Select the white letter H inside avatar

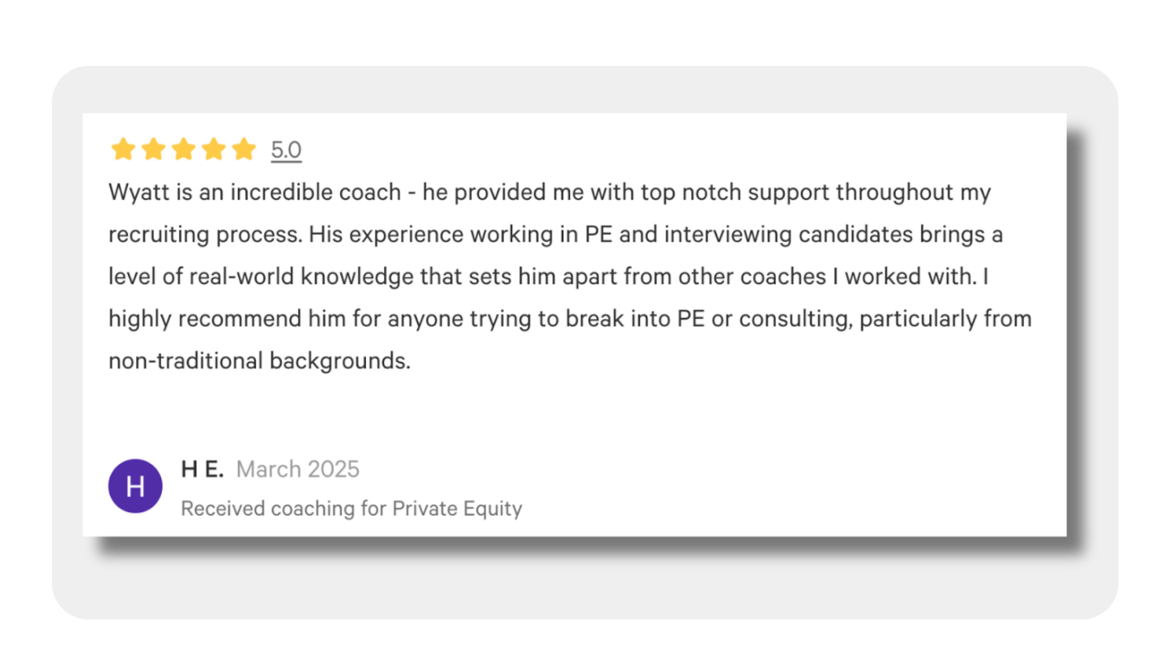coord(135,487)
